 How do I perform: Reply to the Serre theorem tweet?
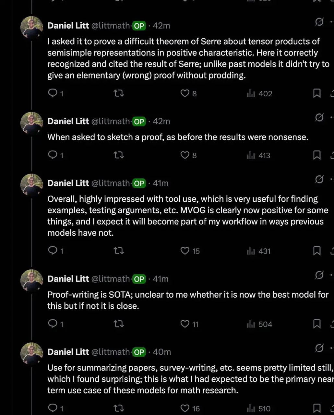[53, 94]
